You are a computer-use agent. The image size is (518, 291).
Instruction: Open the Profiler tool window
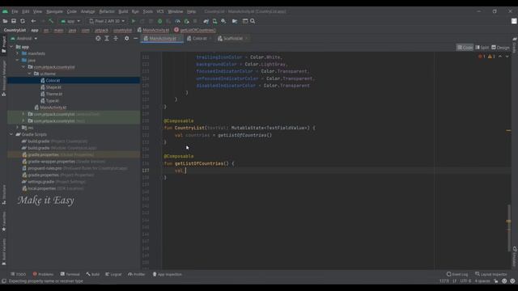[137, 274]
